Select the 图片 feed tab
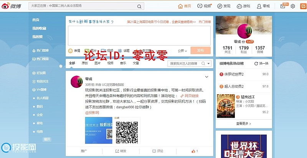 click(x=97, y=63)
